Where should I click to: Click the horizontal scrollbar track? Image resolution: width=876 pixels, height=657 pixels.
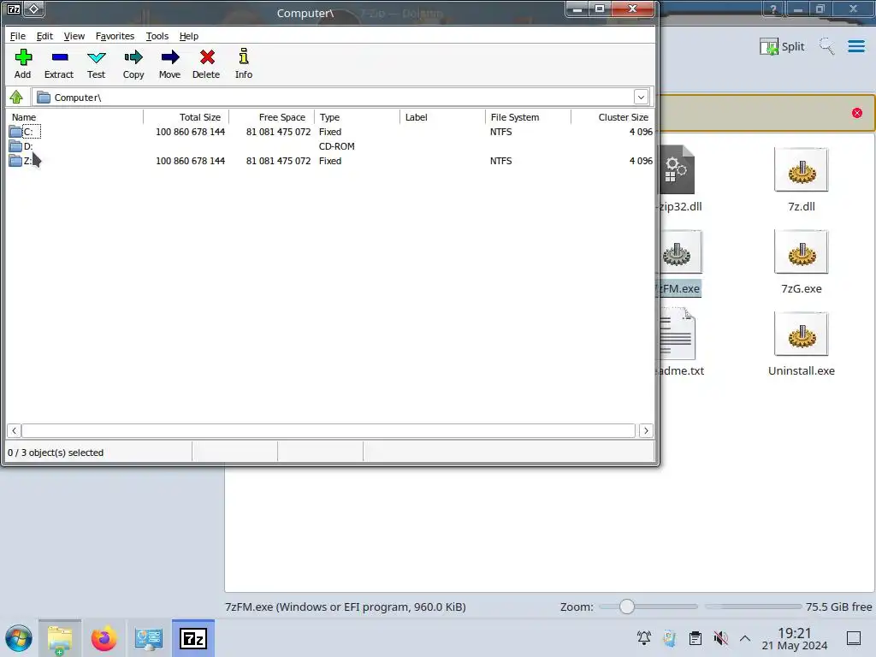[x=328, y=430]
